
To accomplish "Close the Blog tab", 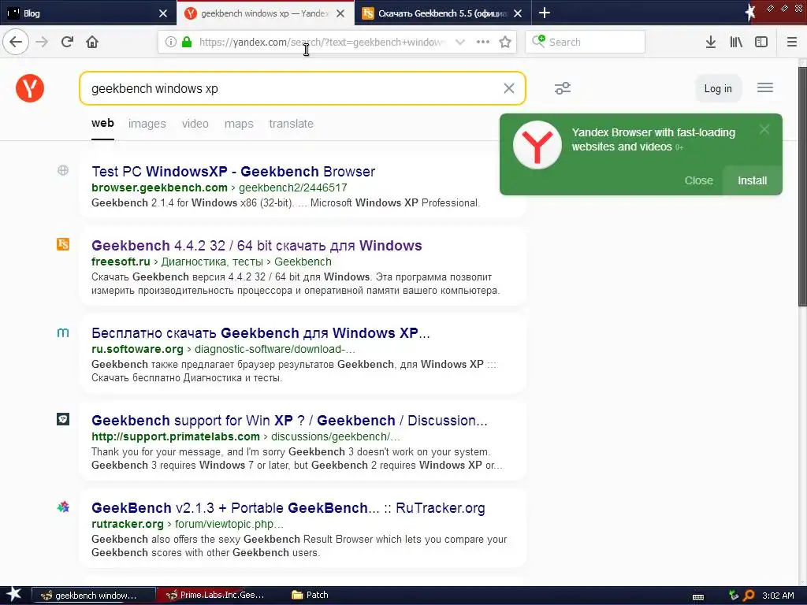I will (x=163, y=13).
